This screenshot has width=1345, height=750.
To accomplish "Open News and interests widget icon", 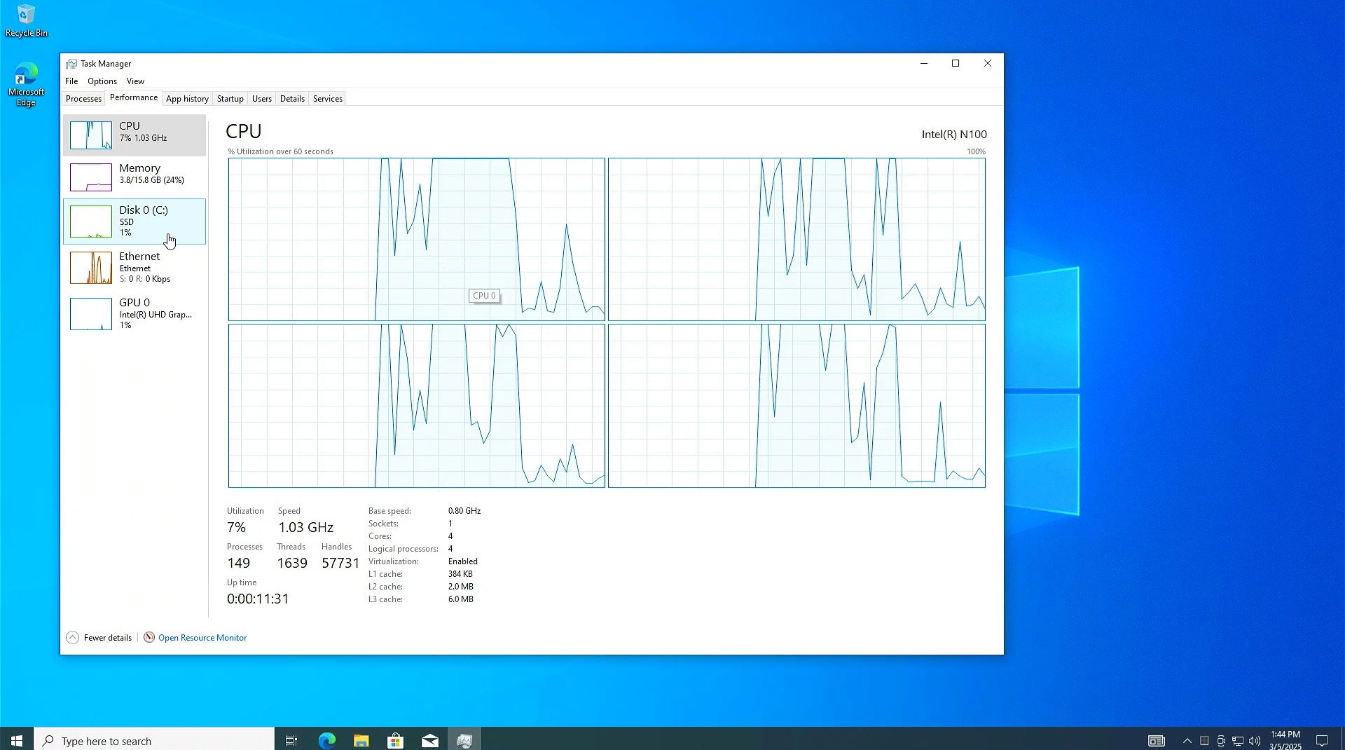I will (x=1157, y=741).
